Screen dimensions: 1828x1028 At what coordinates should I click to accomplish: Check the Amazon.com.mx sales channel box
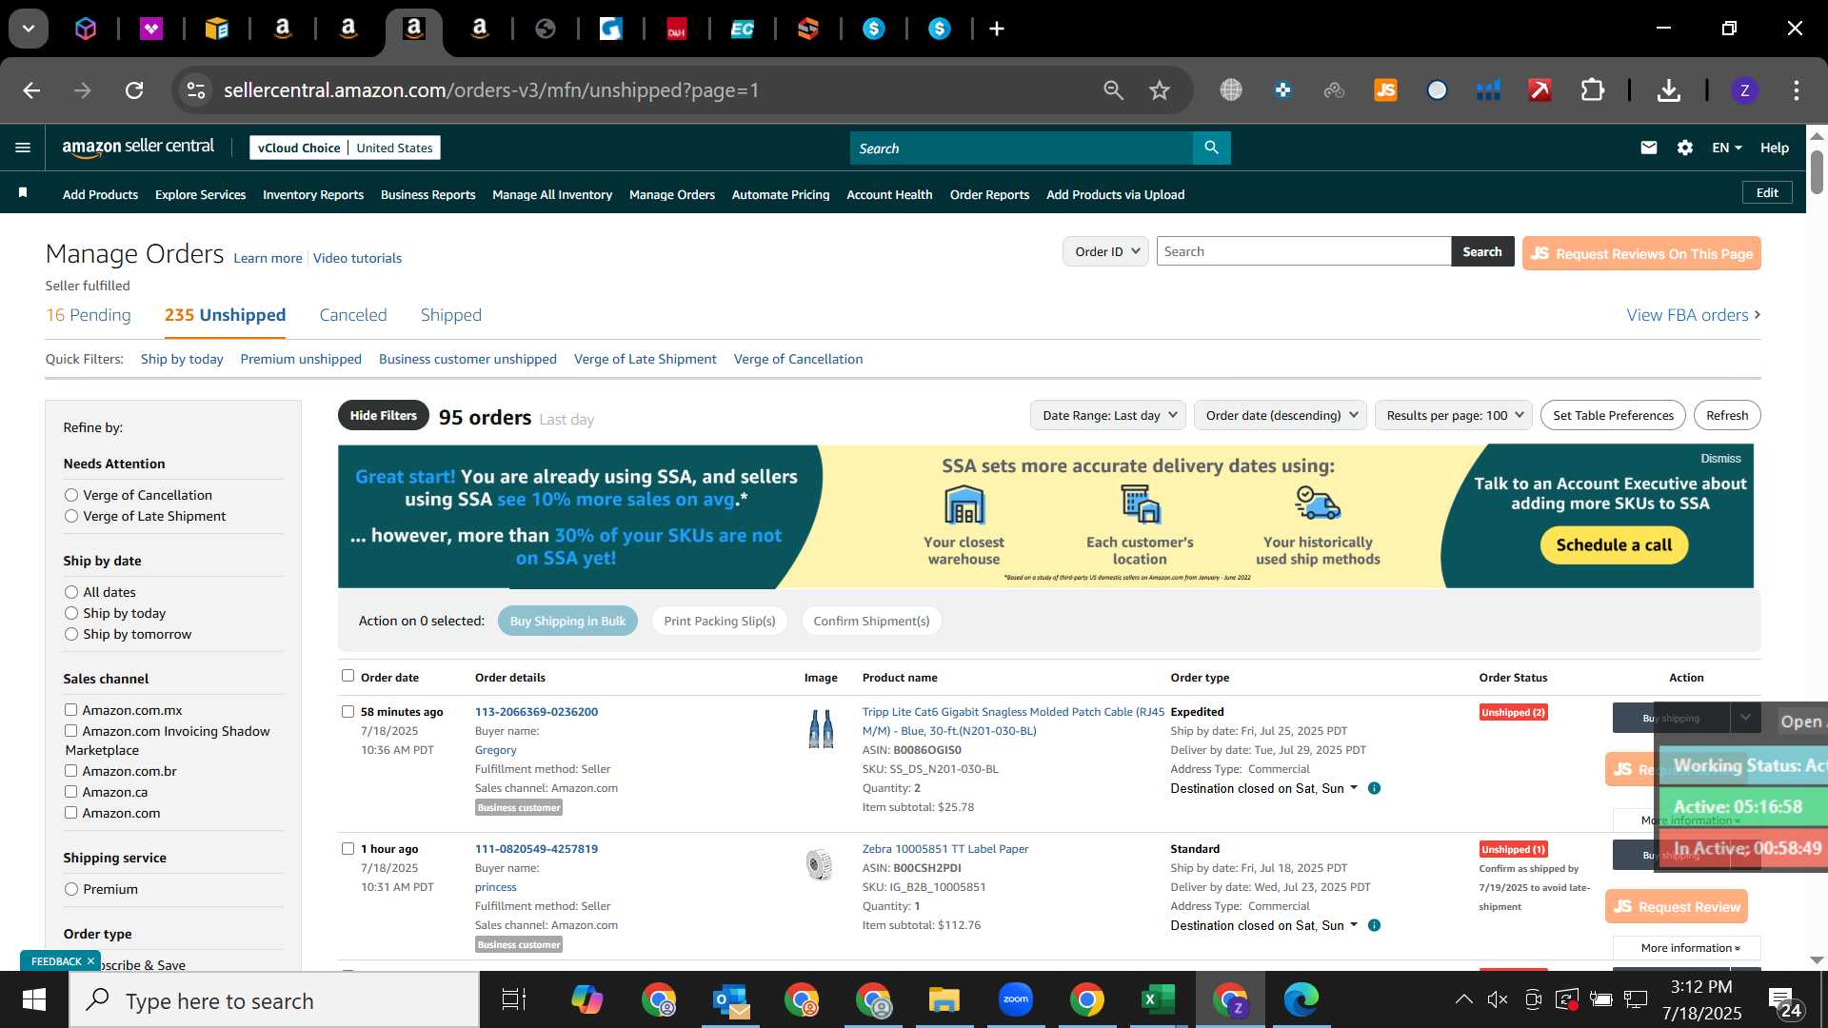click(70, 709)
